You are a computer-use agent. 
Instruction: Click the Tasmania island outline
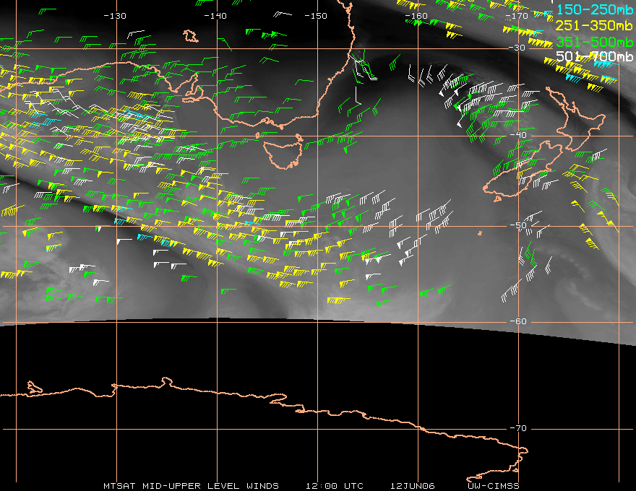(x=283, y=152)
